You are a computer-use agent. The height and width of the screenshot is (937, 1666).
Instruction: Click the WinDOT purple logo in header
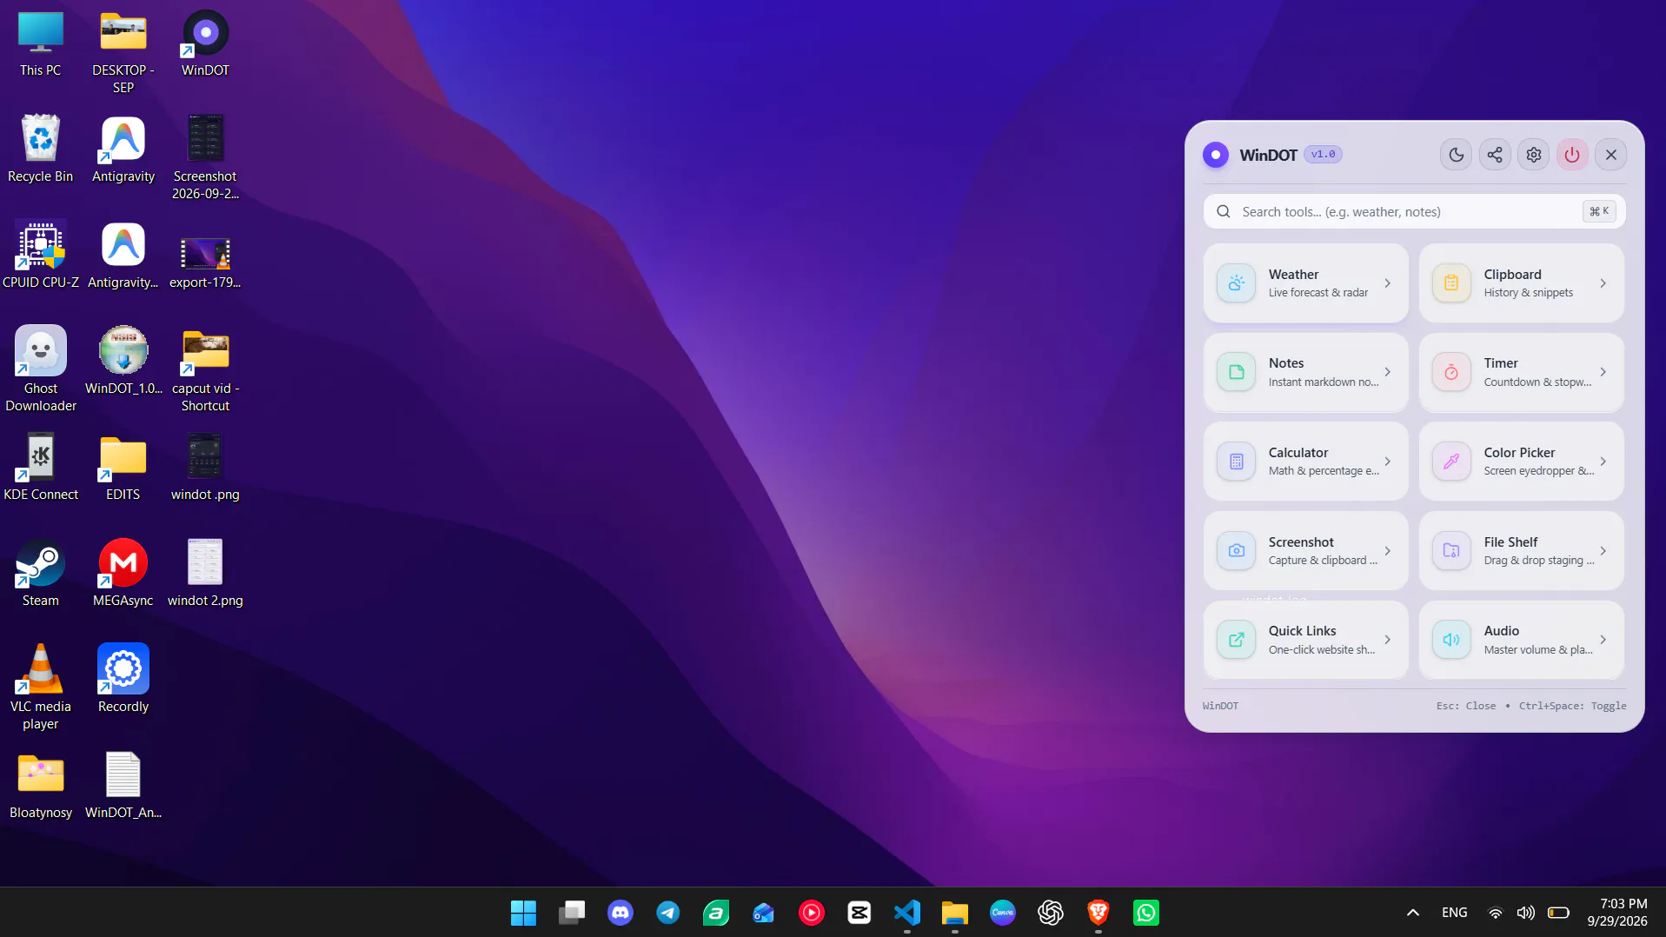(x=1216, y=155)
